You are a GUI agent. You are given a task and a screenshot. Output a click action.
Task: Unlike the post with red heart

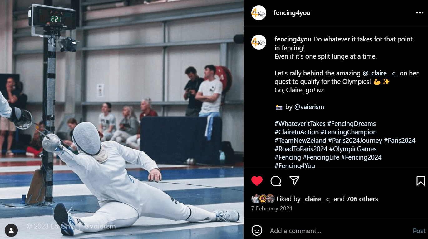click(x=257, y=181)
